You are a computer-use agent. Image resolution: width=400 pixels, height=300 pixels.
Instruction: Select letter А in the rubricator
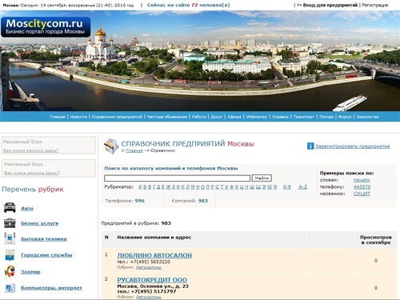click(140, 187)
